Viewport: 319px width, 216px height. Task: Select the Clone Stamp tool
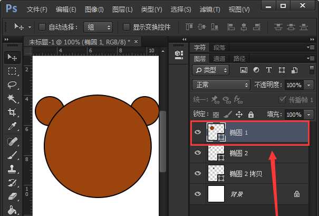click(12, 169)
